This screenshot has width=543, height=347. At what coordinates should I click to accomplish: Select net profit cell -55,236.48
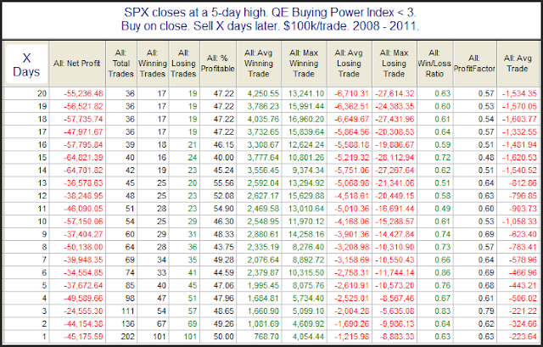(x=83, y=93)
